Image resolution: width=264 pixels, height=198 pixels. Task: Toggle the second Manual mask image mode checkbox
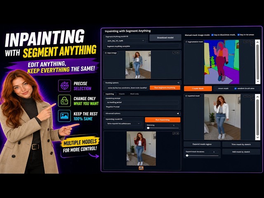pos(238,35)
